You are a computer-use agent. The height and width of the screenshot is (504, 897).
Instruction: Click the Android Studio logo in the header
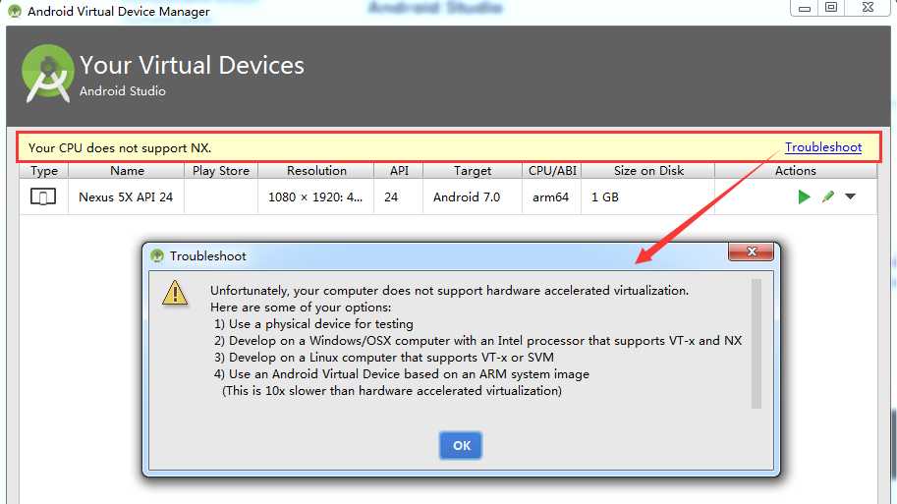click(x=48, y=75)
